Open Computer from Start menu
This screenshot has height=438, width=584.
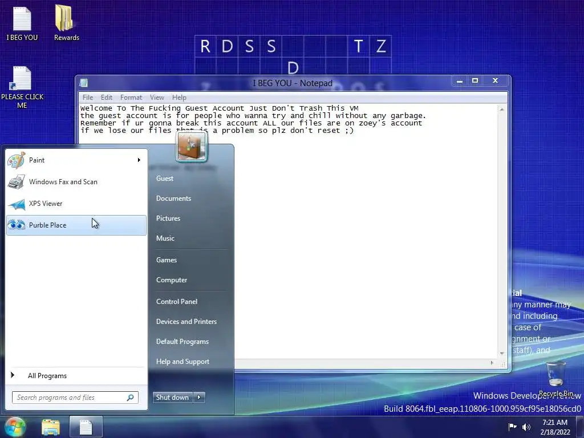tap(171, 279)
